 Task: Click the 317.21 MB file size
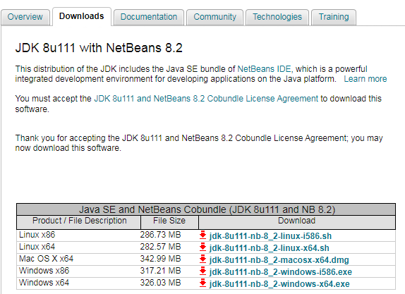tap(160, 271)
